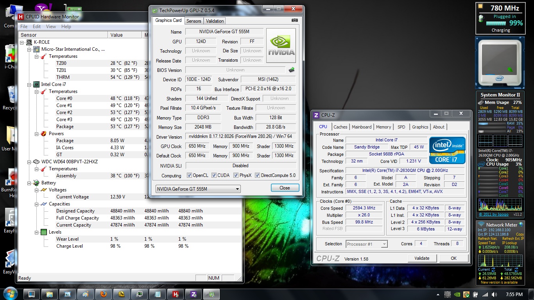Open the Mainboard tab in CPU-Z

(362, 127)
